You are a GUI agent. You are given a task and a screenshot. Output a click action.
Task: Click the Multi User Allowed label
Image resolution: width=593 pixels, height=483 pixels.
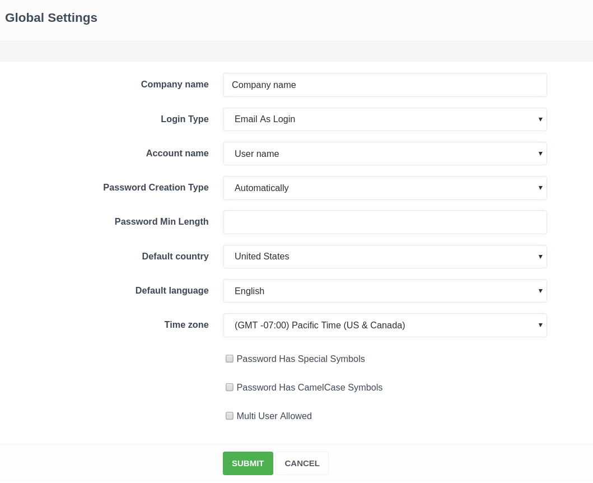(x=274, y=416)
